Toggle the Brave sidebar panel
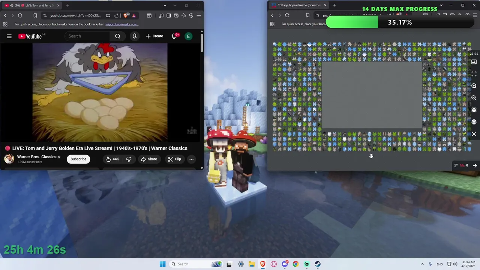The height and width of the screenshot is (270, 480). (x=169, y=15)
